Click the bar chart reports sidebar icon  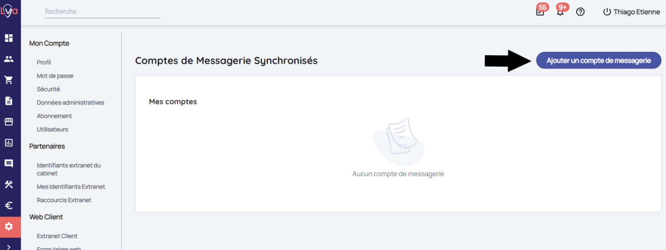coord(9,142)
